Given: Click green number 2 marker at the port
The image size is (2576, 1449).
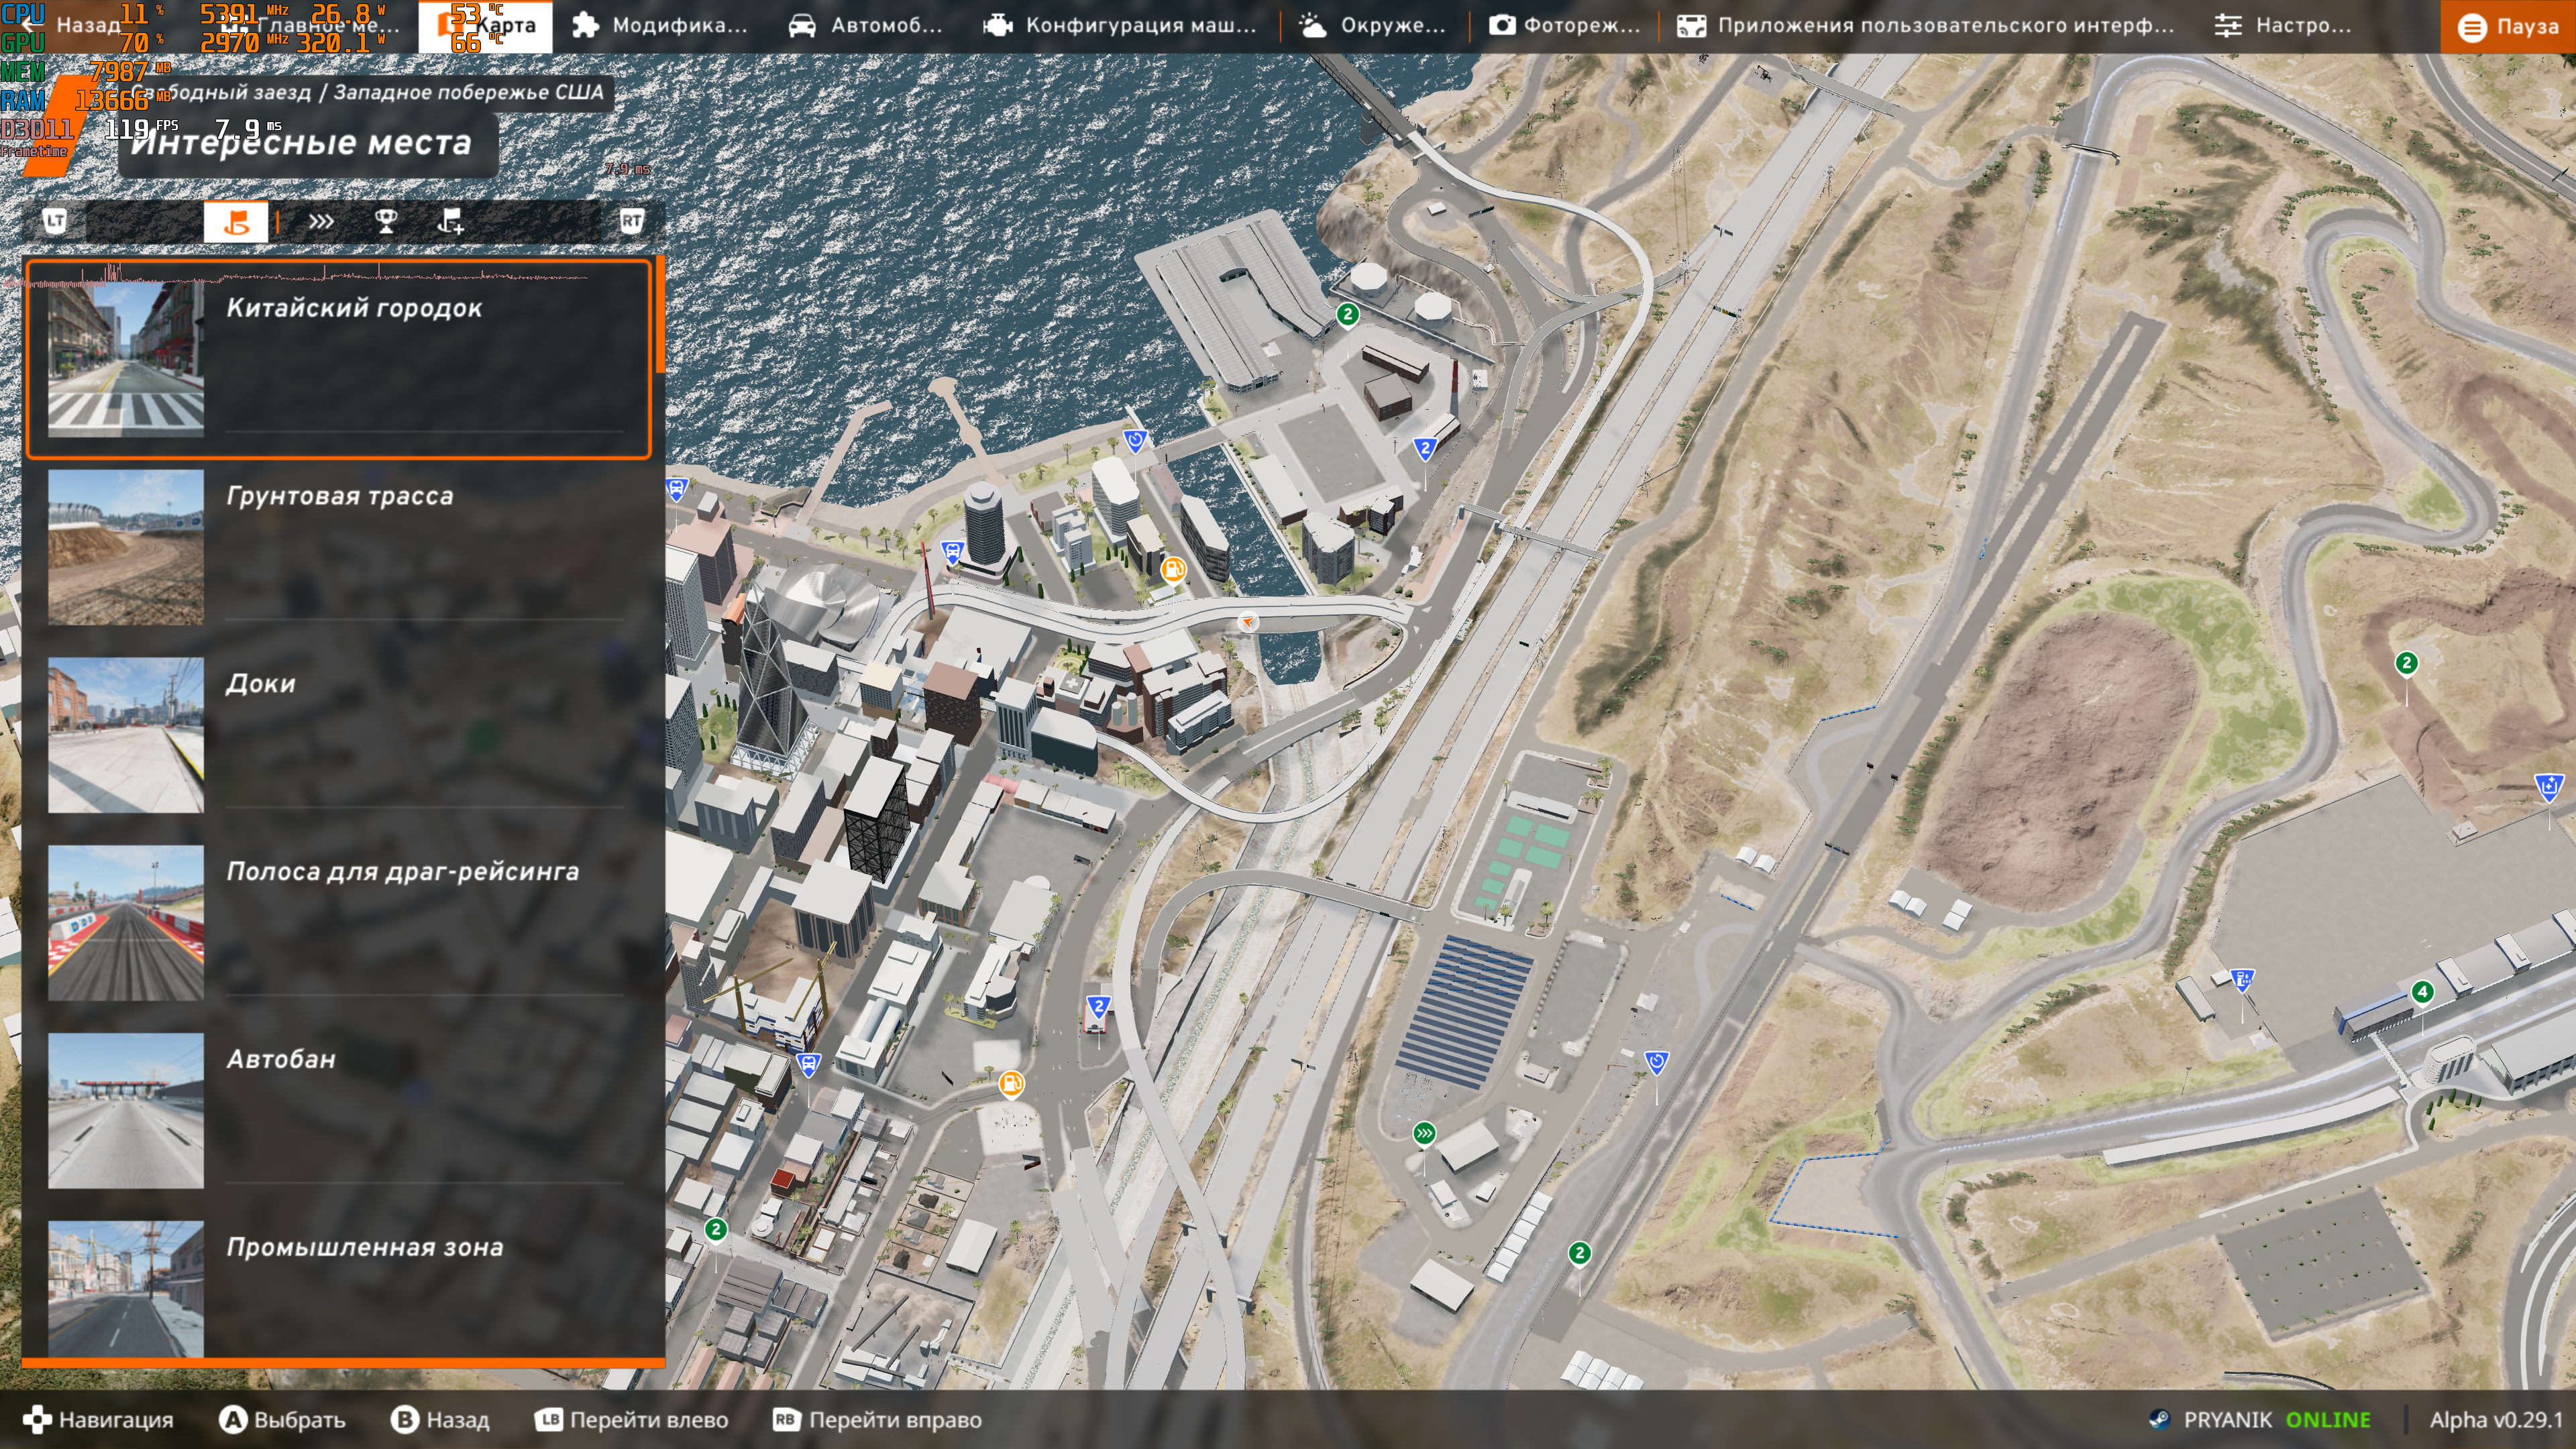Looking at the screenshot, I should (x=1347, y=314).
